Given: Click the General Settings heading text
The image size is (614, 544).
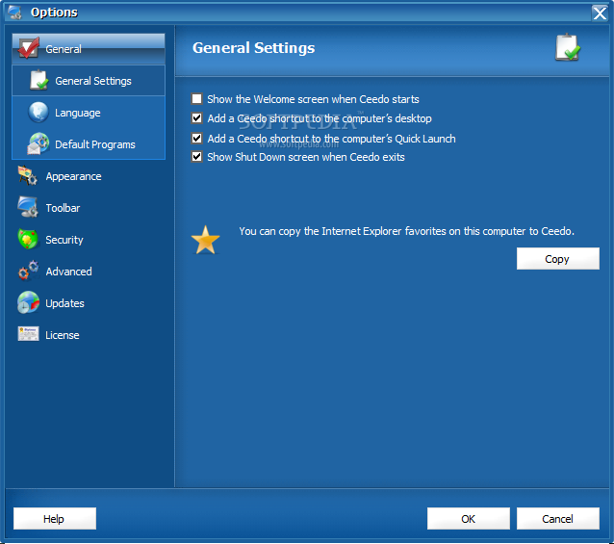Looking at the screenshot, I should pos(253,48).
